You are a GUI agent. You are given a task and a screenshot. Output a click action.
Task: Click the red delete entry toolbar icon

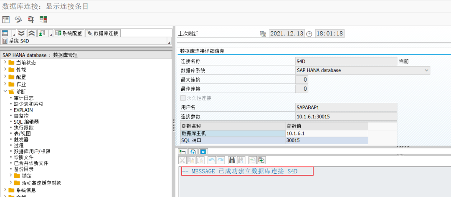[31, 20]
